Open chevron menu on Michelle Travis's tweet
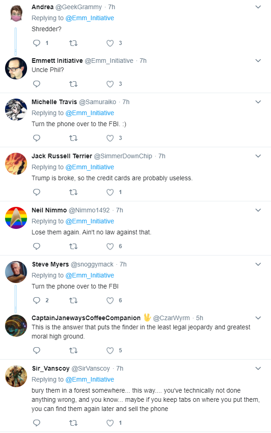The width and height of the screenshot is (271, 433). [x=258, y=102]
